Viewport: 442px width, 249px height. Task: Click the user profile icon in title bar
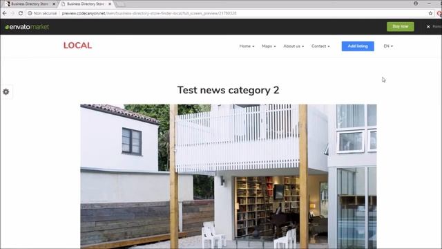click(416, 3)
